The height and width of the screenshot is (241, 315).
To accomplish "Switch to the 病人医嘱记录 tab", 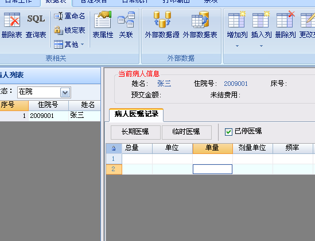I will tap(137, 114).
